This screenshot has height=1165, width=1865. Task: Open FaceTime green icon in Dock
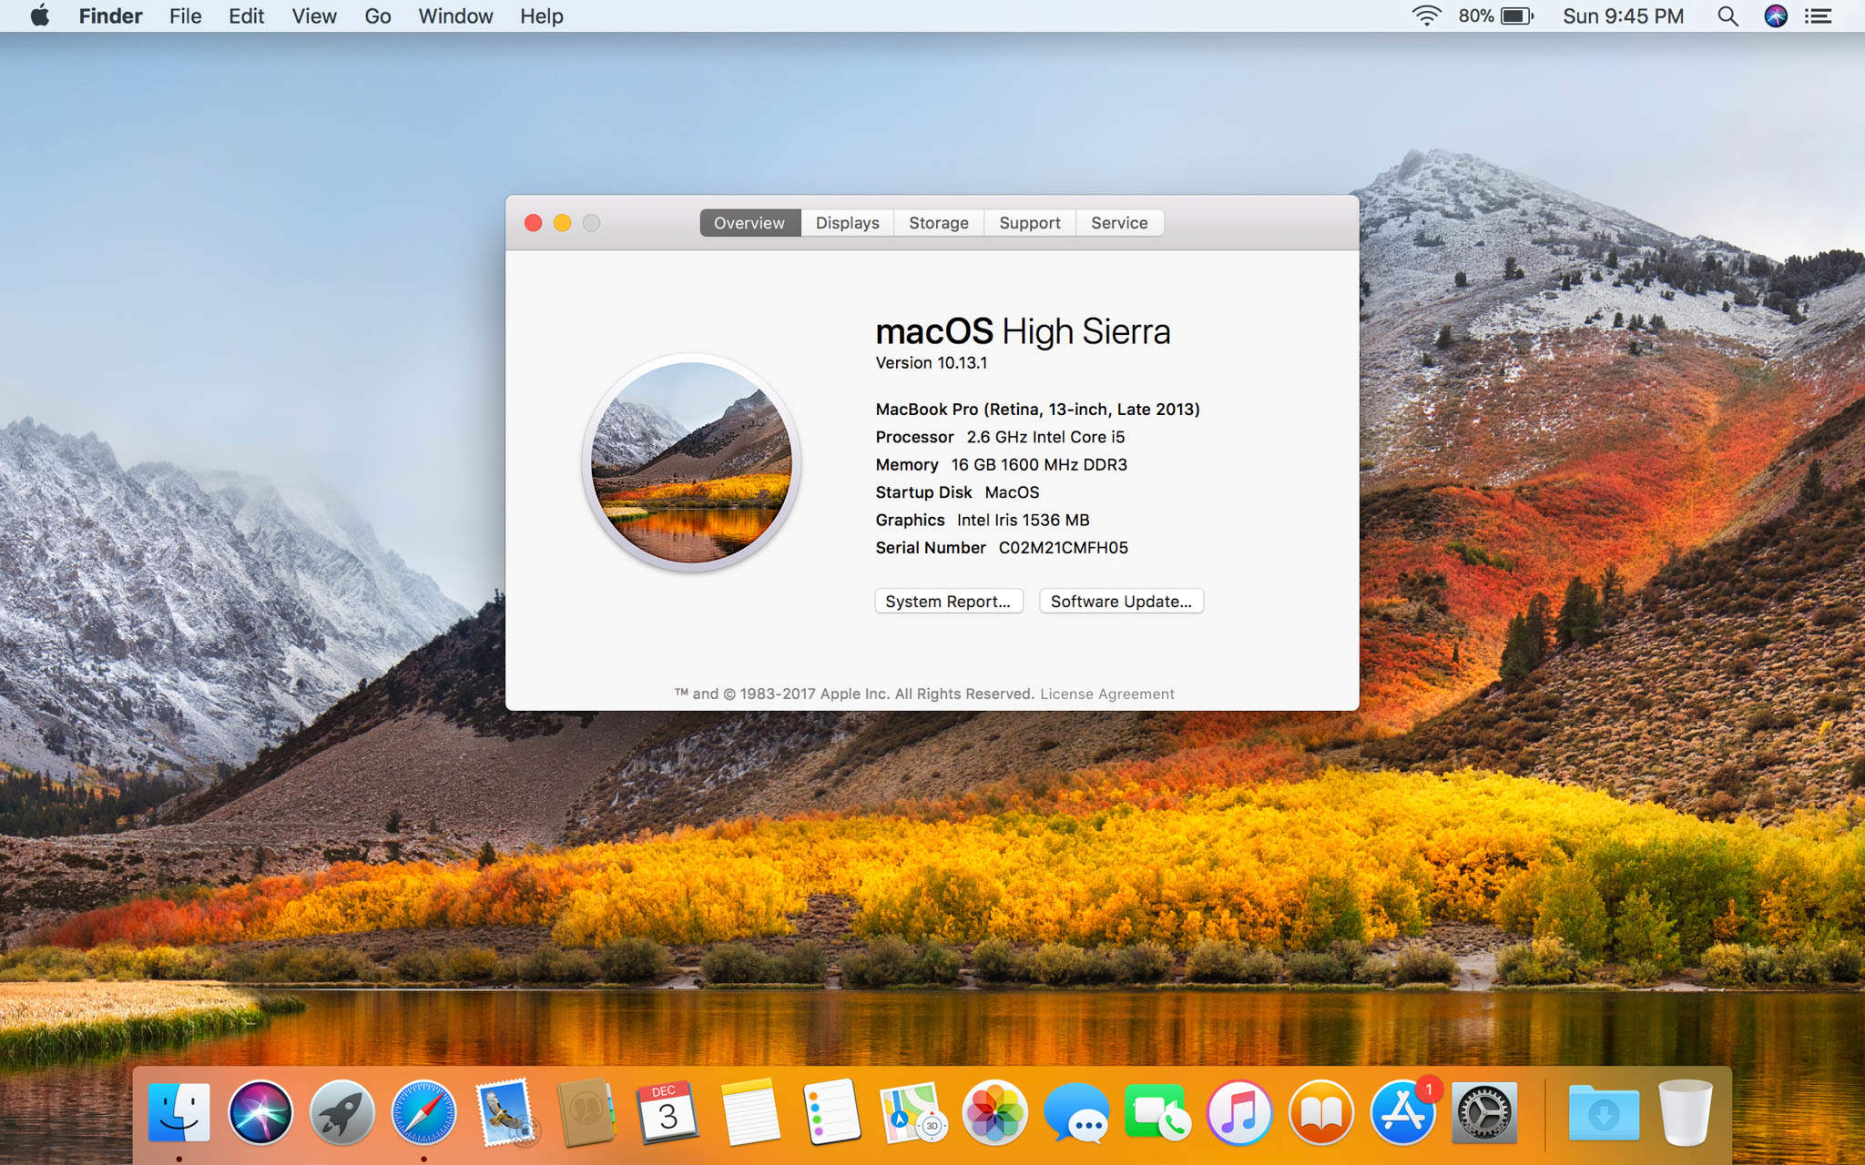1157,1112
